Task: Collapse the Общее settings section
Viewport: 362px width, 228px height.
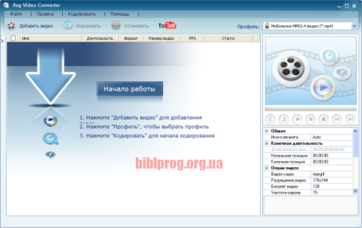Action: click(x=267, y=131)
